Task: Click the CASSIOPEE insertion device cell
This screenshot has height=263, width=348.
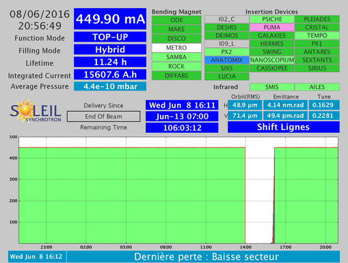Action: click(271, 68)
